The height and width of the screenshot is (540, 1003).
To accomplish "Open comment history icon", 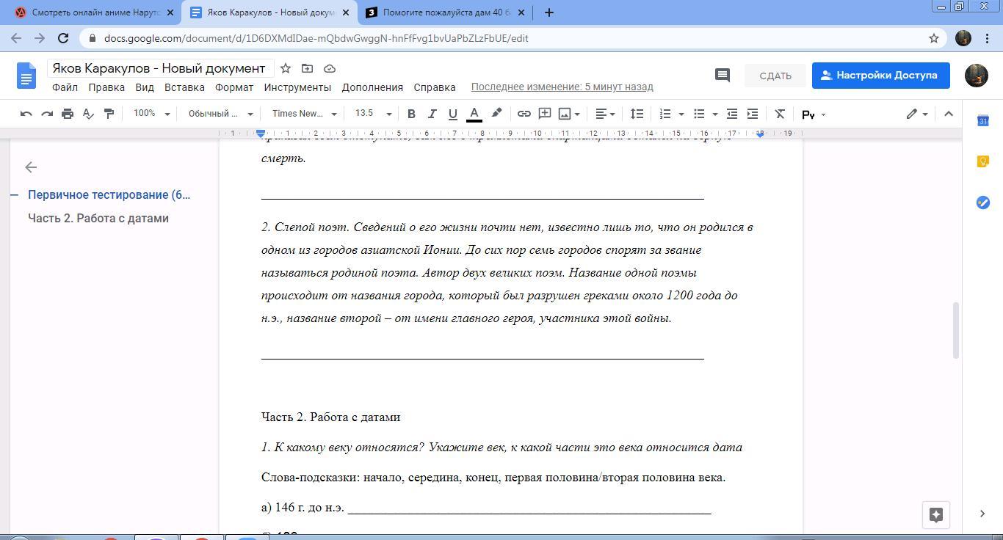I will point(722,75).
